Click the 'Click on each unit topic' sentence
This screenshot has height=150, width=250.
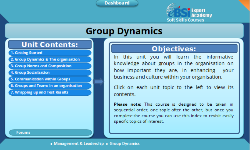click(x=173, y=91)
